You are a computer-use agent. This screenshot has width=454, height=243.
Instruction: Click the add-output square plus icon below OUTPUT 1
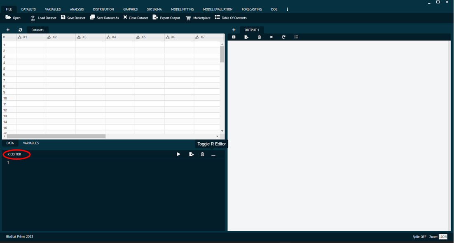coord(234,37)
